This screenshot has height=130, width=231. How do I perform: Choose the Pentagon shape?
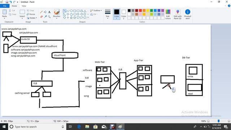click(x=71, y=14)
